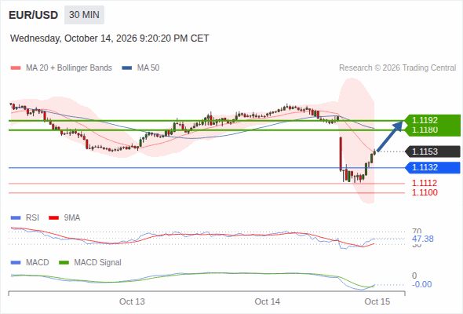Click the 'MA 20 + Bollinger Bands' legend label
The width and height of the screenshot is (463, 314).
69,68
